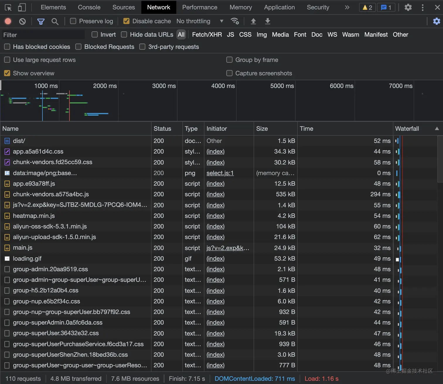The width and height of the screenshot is (443, 384).
Task: Show the 1 message badge
Action: 386,7
